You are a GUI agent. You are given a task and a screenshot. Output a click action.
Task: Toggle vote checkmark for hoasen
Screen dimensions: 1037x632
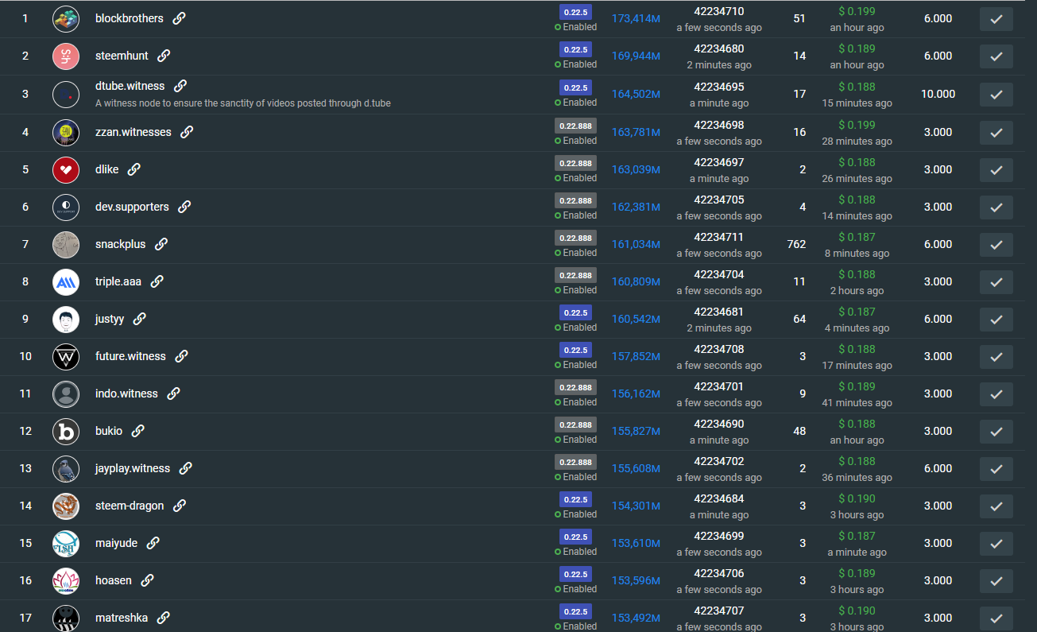[996, 581]
